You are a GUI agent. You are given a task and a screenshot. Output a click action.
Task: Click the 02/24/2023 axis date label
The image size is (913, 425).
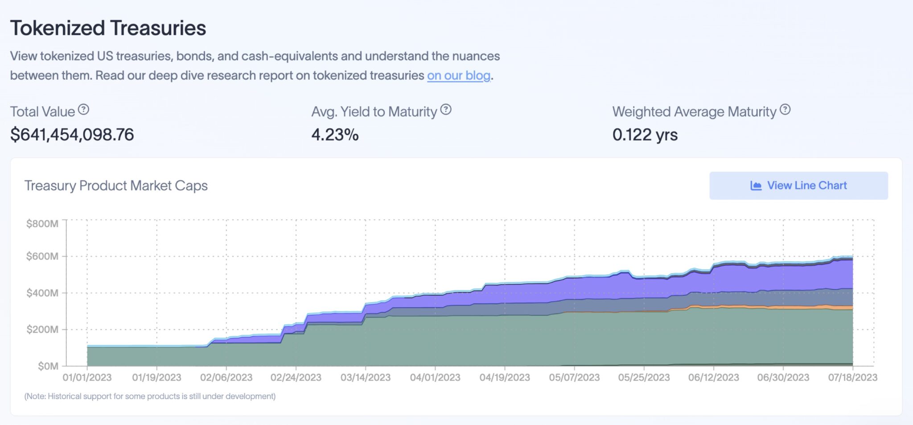pos(296,378)
